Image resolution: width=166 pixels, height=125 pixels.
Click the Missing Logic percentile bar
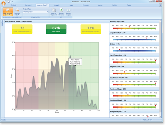(x=134, y=29)
